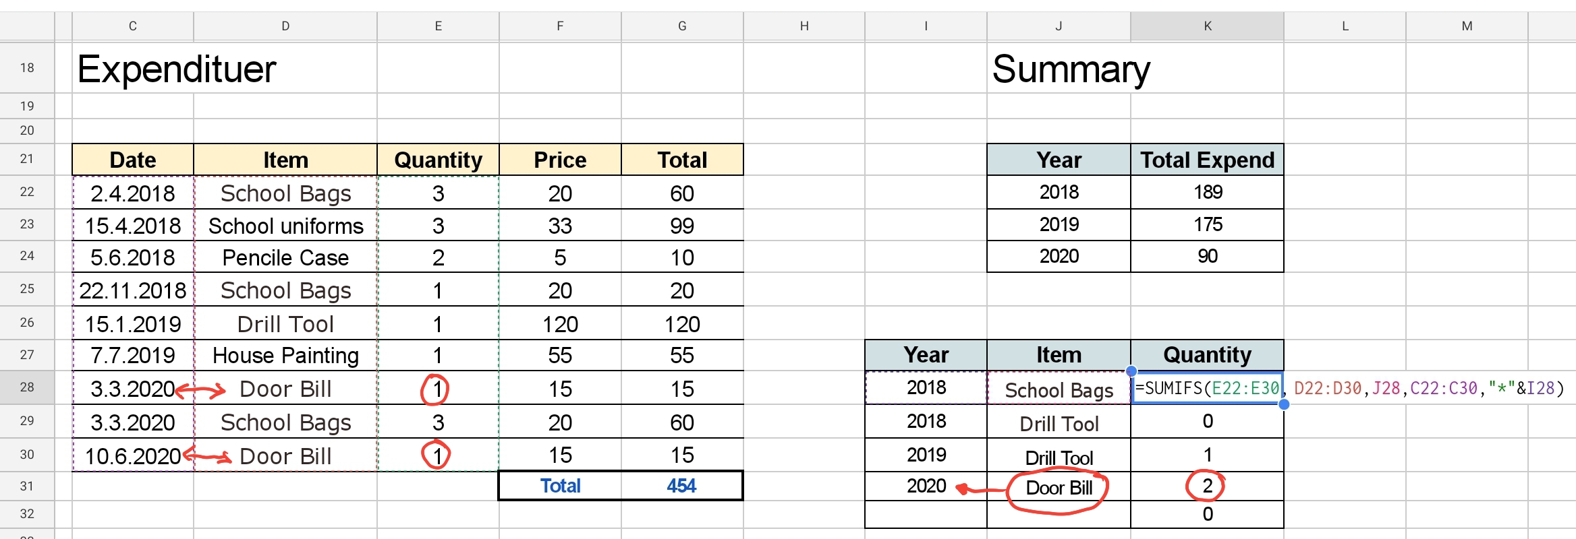Select the row 28 header

tap(27, 387)
